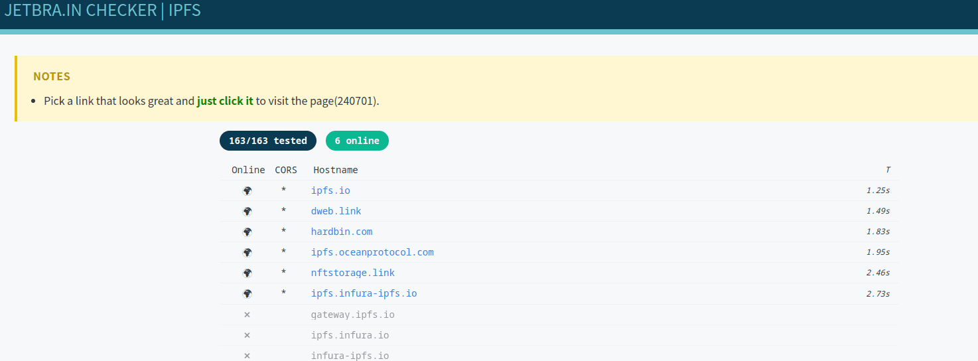Click the CORS asterisk in ipfs.infura-ipfs.io row
The image size is (978, 361).
pos(283,293)
